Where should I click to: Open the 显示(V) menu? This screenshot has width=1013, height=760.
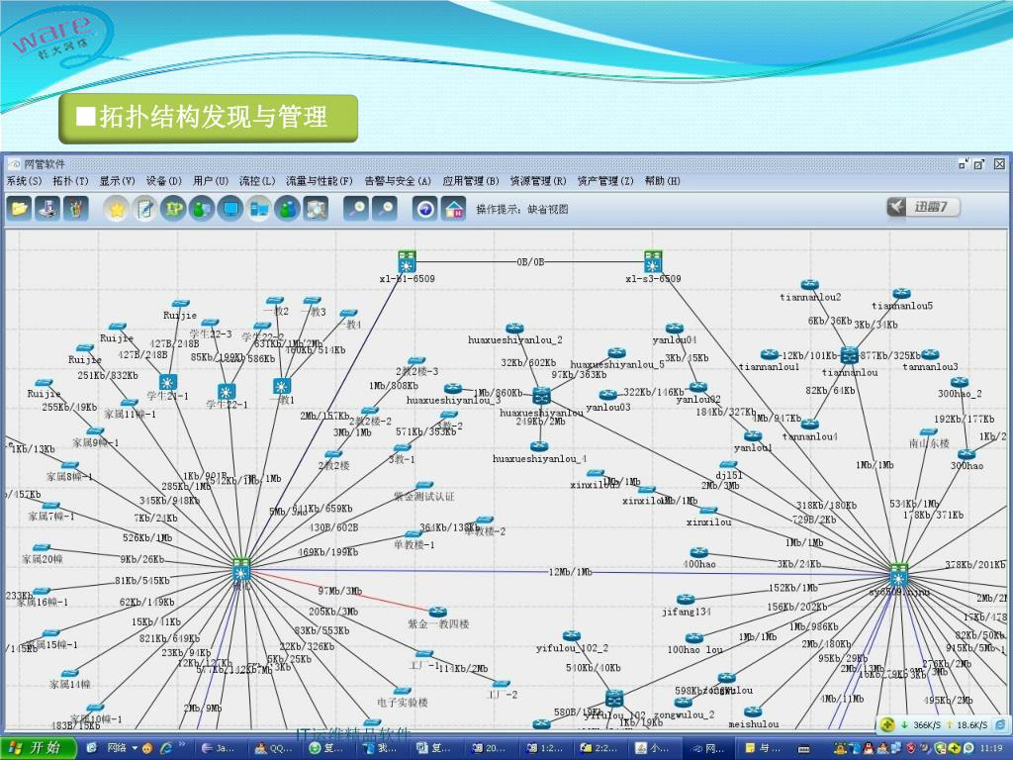117,181
